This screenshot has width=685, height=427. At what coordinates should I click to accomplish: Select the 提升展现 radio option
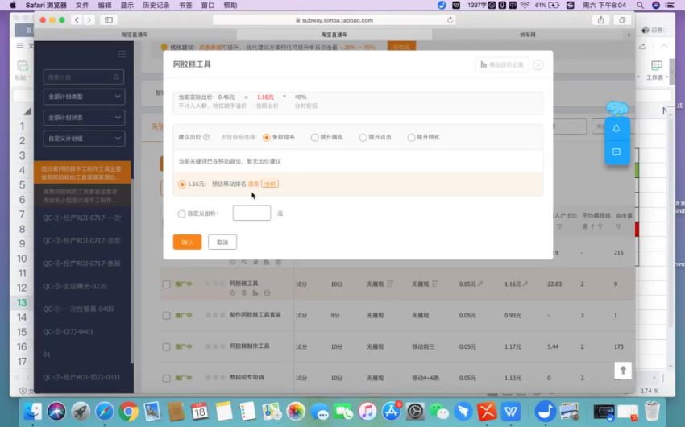pyautogui.click(x=314, y=138)
